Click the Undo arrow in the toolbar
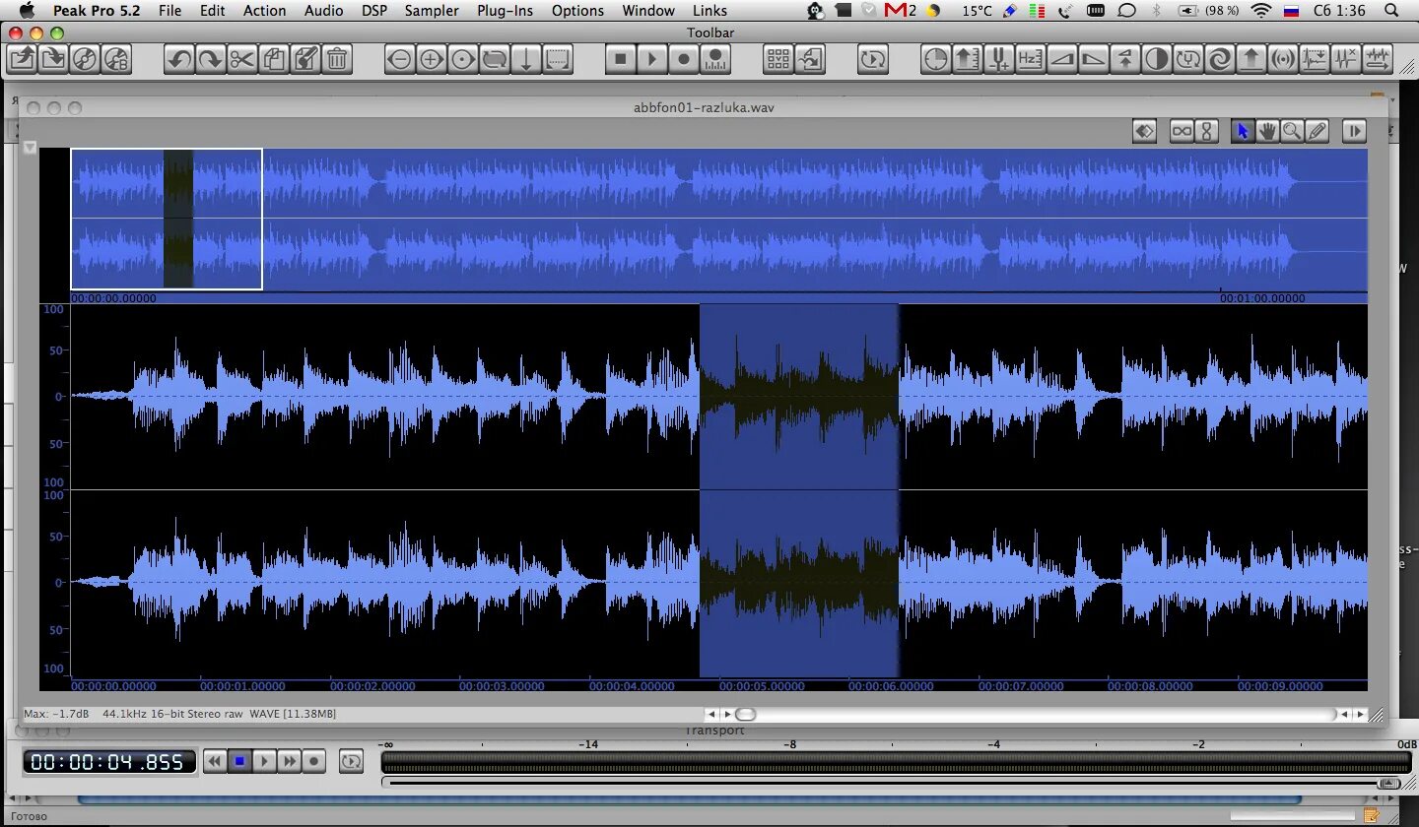1419x827 pixels. pyautogui.click(x=178, y=59)
